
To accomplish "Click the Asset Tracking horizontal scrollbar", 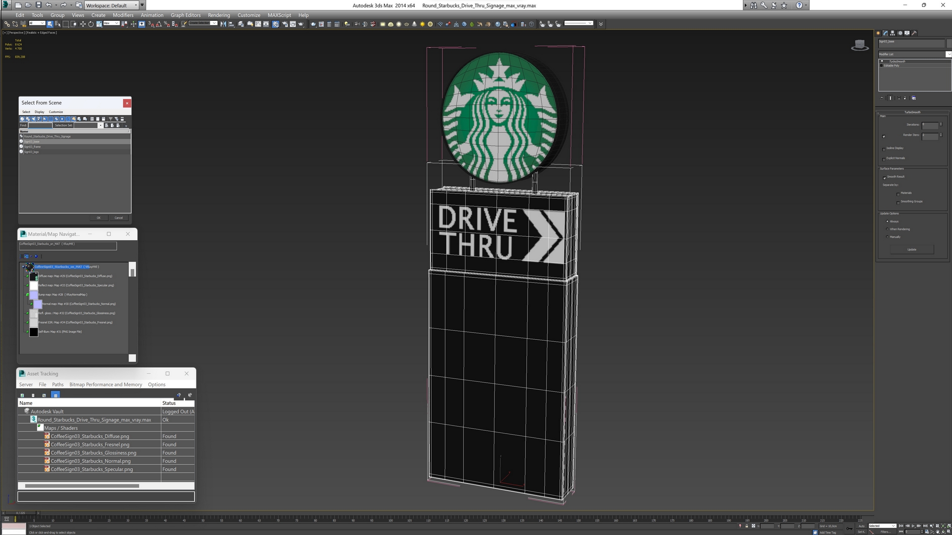I will [82, 486].
